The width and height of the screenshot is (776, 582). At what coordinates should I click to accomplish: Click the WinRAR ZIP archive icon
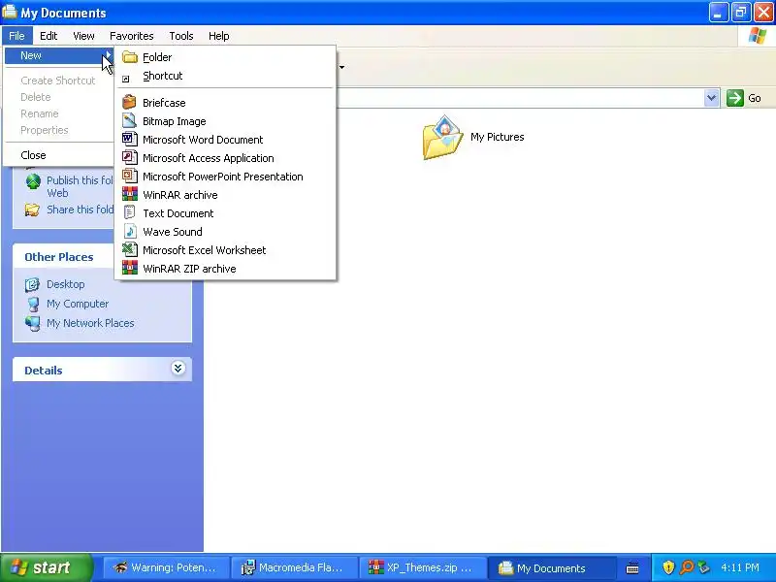130,268
